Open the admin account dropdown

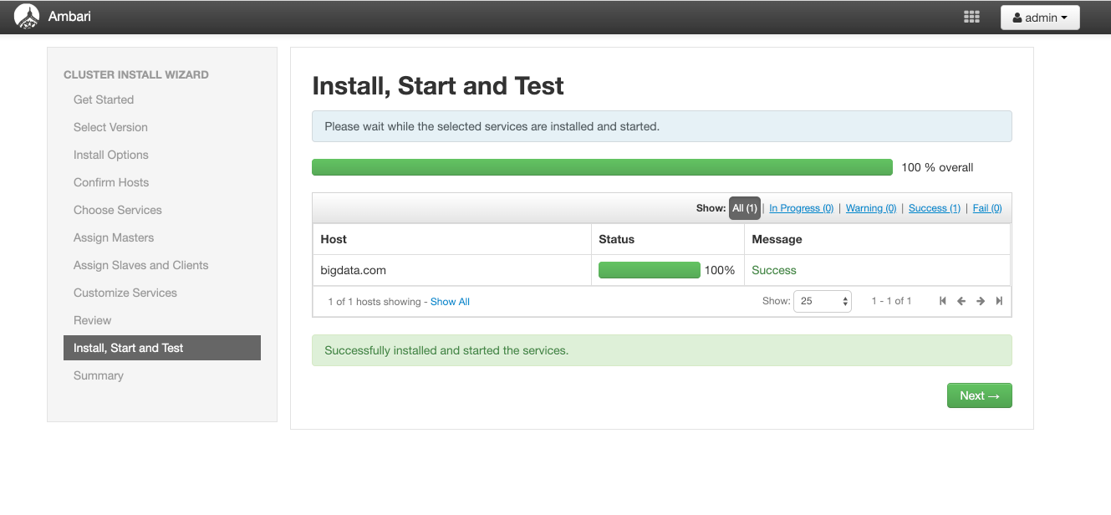click(x=1040, y=17)
